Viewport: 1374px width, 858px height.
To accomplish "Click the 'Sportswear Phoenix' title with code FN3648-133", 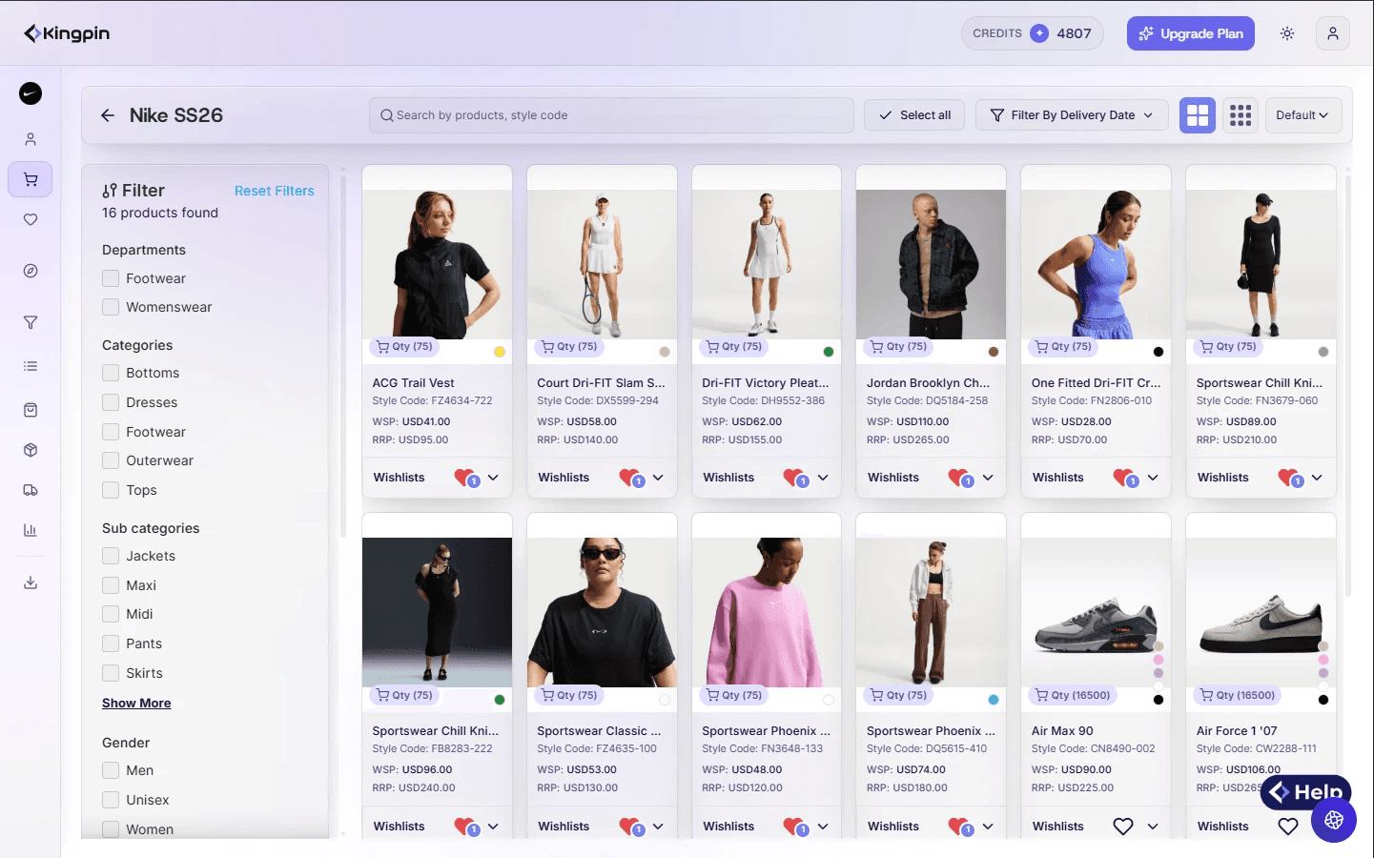I will pos(767,731).
